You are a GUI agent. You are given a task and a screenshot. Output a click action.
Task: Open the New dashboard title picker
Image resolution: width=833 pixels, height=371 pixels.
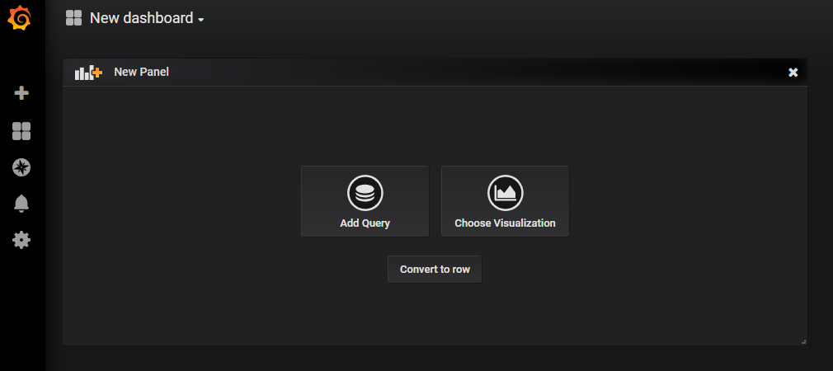(x=141, y=18)
